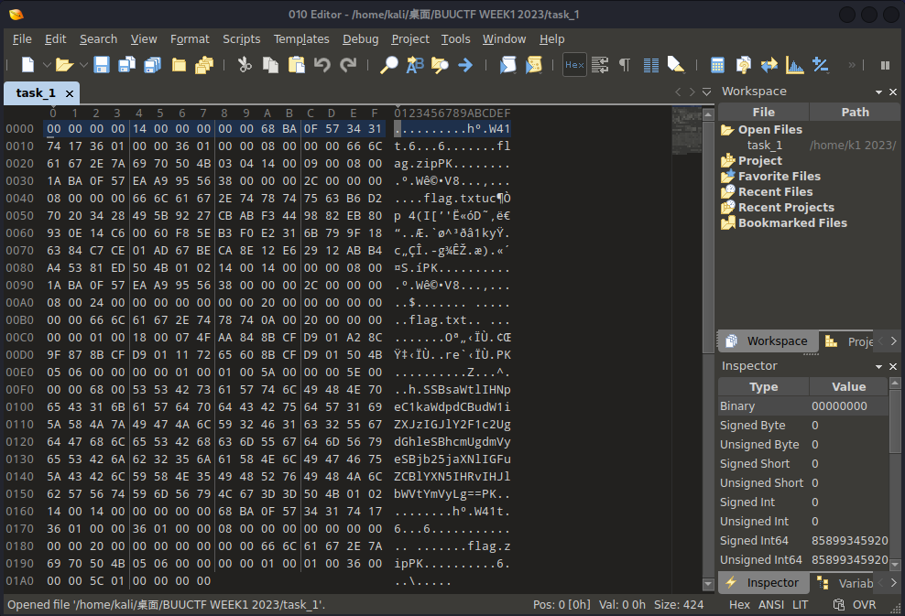Open the Histogram tool icon
This screenshot has width=905, height=616.
tap(794, 65)
